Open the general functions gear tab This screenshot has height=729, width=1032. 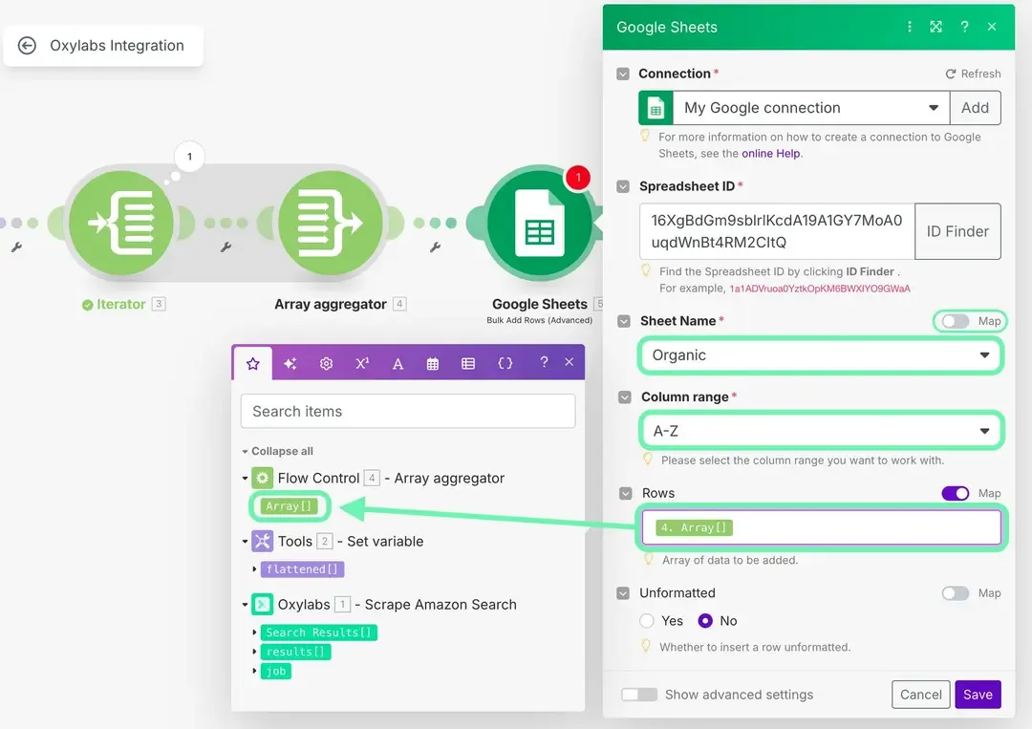point(326,363)
